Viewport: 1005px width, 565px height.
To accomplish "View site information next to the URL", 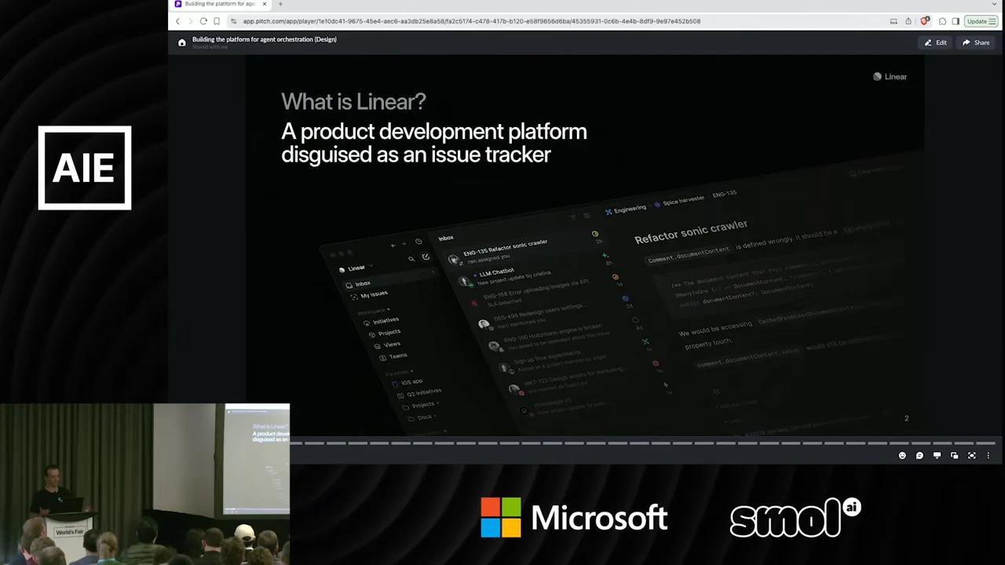I will (234, 21).
